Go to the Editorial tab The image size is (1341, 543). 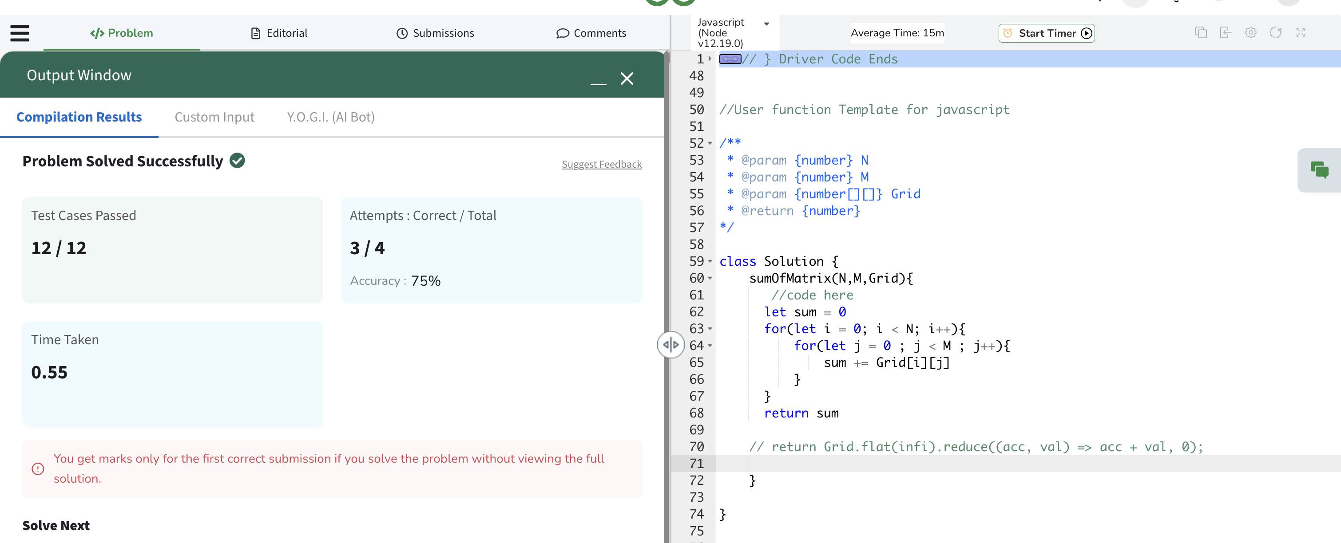[x=279, y=33]
